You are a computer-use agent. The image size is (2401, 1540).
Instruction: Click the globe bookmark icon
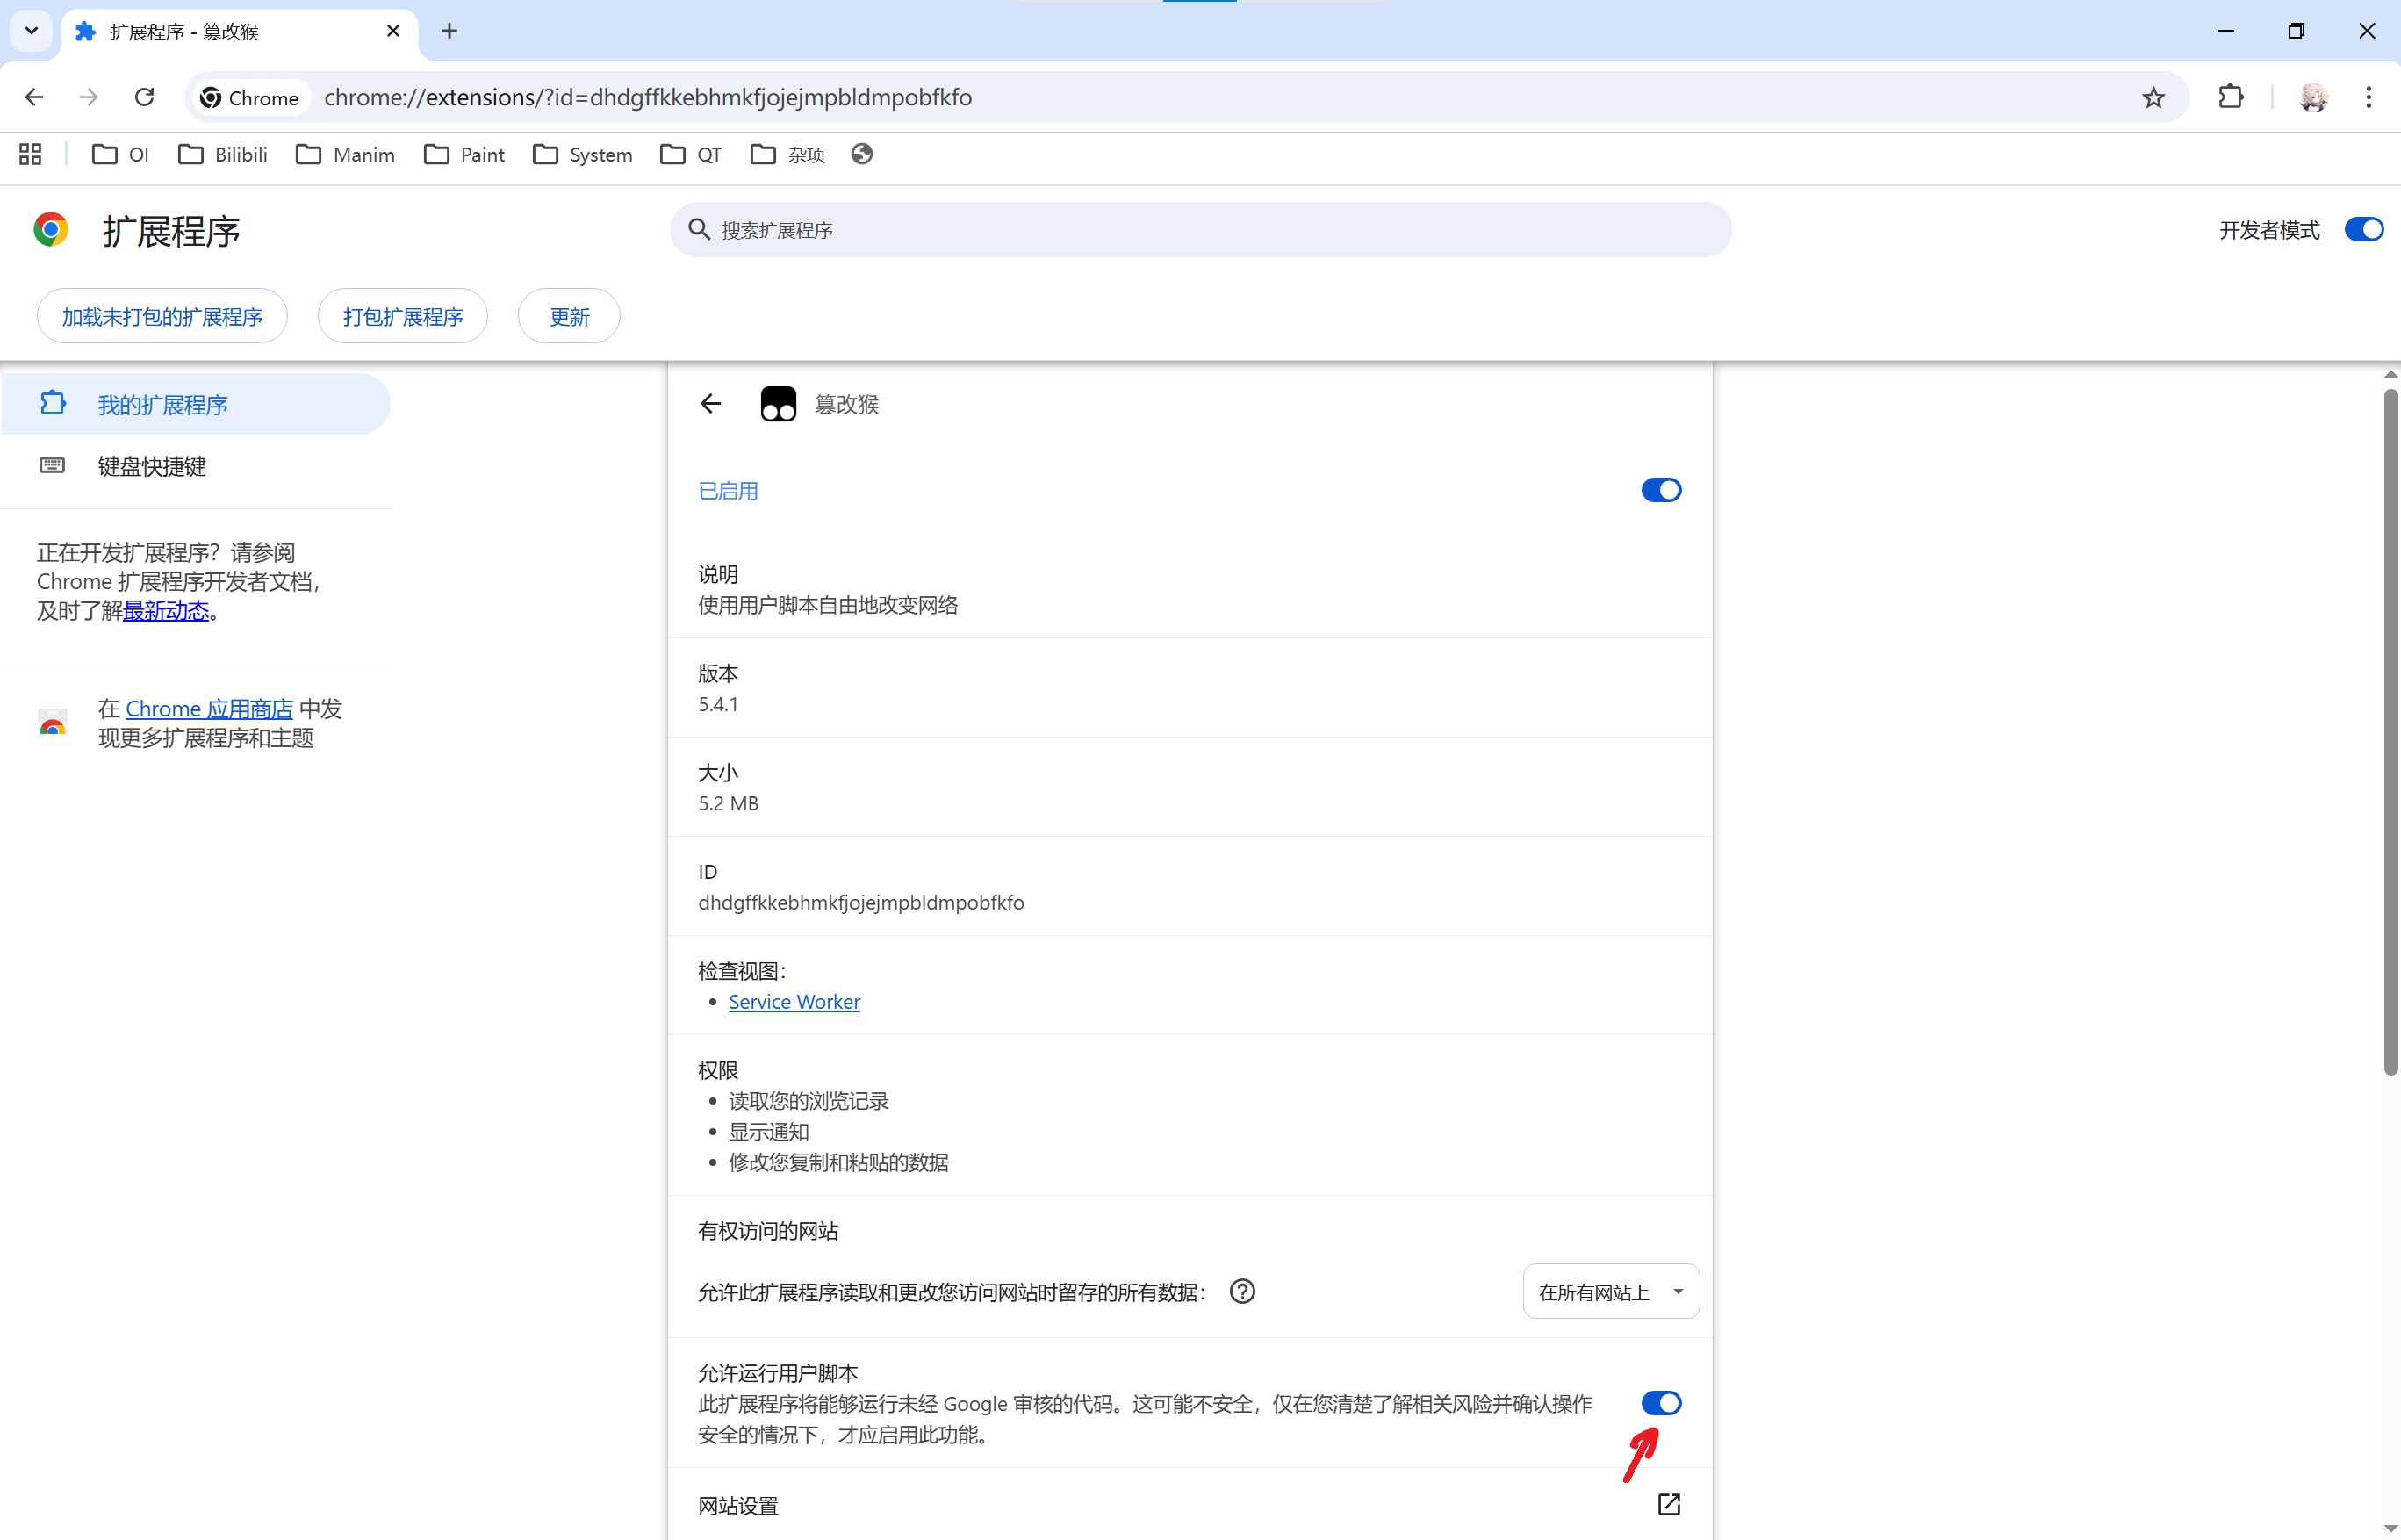862,154
